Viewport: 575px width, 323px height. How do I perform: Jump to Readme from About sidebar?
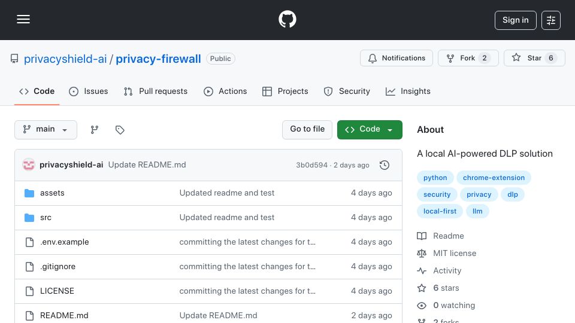pyautogui.click(x=440, y=236)
